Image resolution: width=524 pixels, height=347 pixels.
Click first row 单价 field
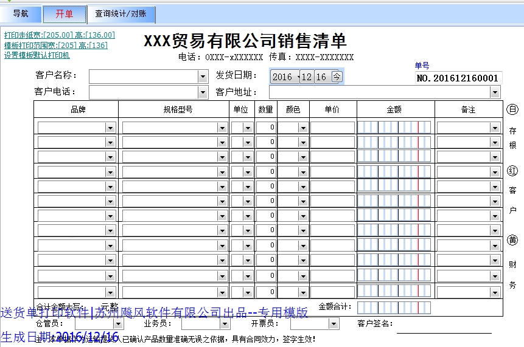pyautogui.click(x=332, y=128)
